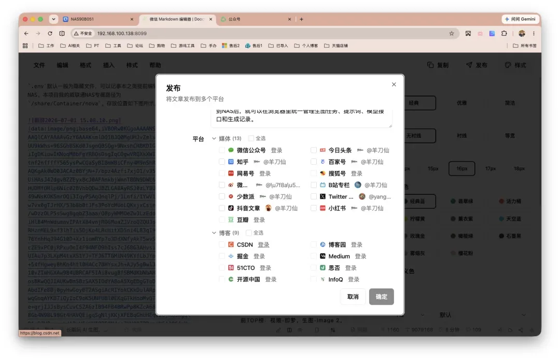Click the Twitter X icon
This screenshot has width=560, height=361.
pyautogui.click(x=323, y=196)
